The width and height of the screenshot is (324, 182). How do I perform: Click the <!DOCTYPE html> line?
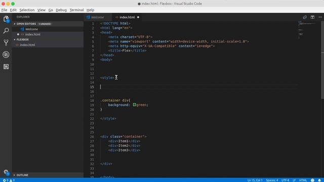(x=115, y=24)
